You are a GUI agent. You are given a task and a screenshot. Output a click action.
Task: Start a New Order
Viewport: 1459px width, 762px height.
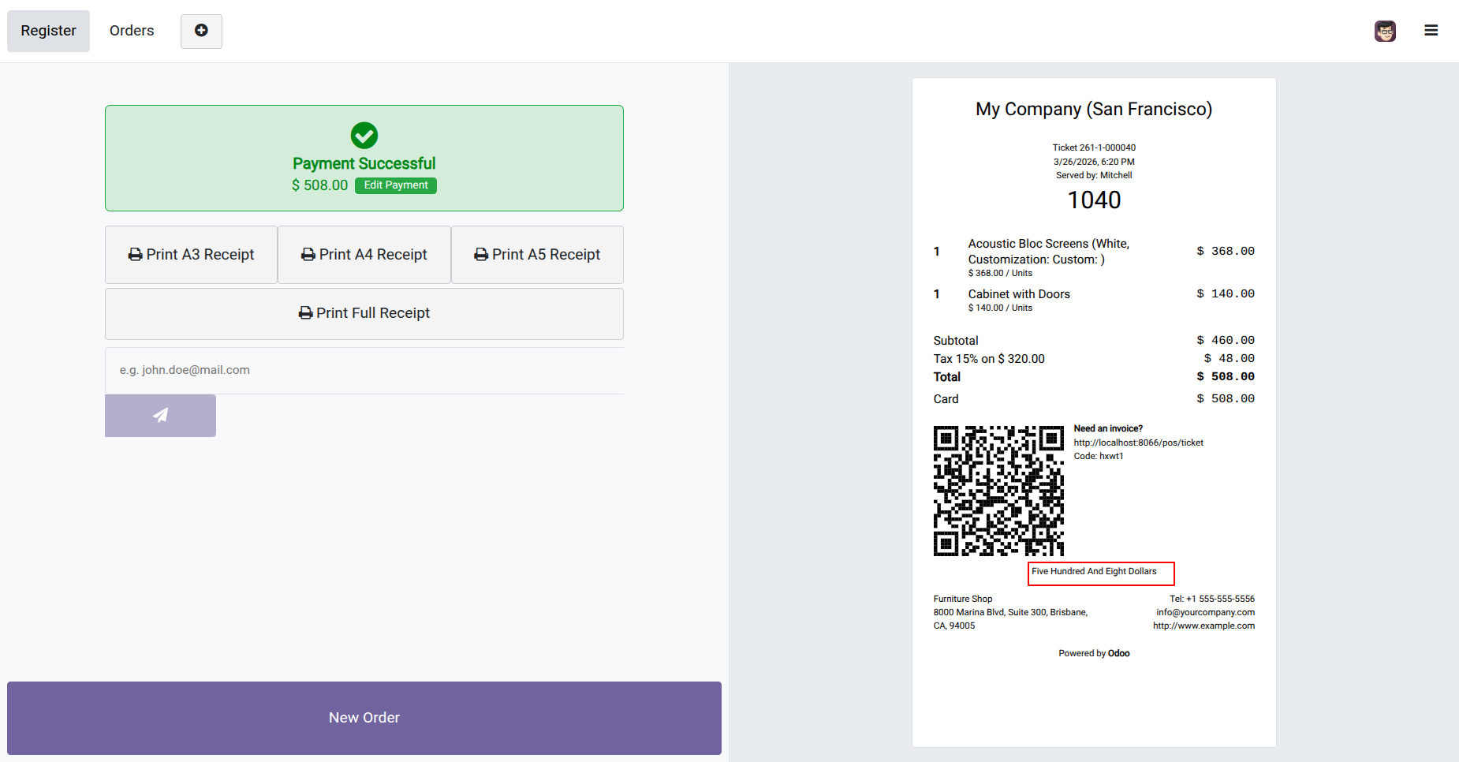pyautogui.click(x=364, y=718)
